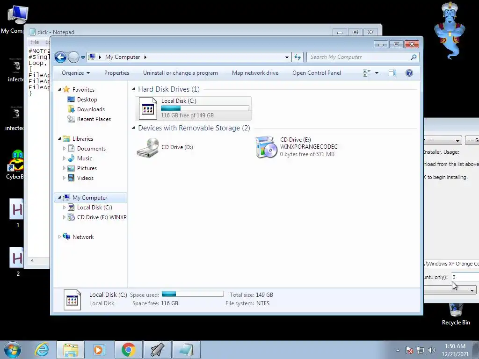This screenshot has height=359, width=479.
Task: Open the address bar history dropdown
Action: [287, 57]
